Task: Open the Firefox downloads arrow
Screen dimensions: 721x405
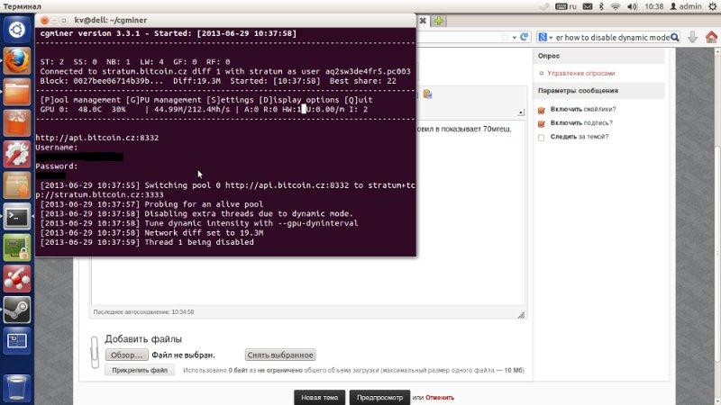Action: click(691, 38)
